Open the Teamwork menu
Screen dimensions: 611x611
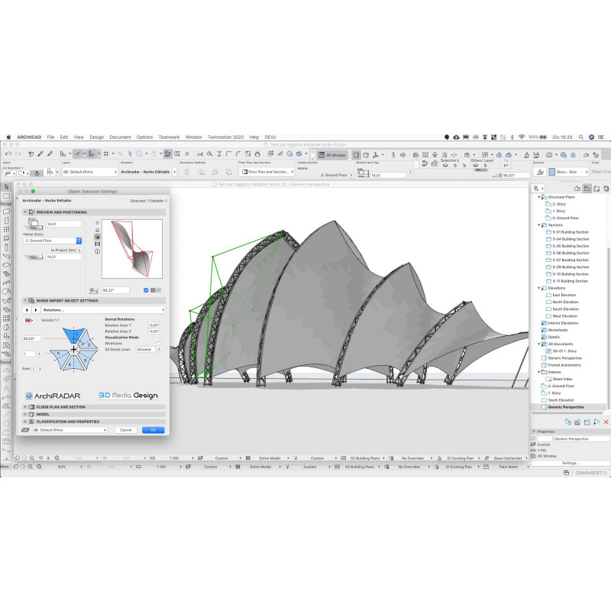(x=169, y=137)
